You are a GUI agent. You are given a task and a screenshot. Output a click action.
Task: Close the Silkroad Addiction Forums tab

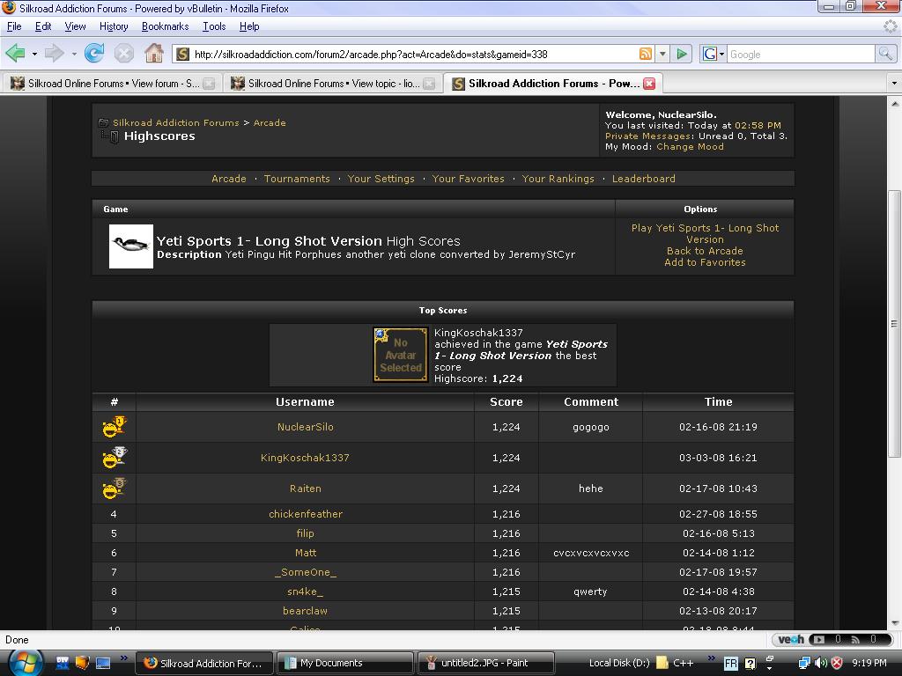tap(649, 84)
